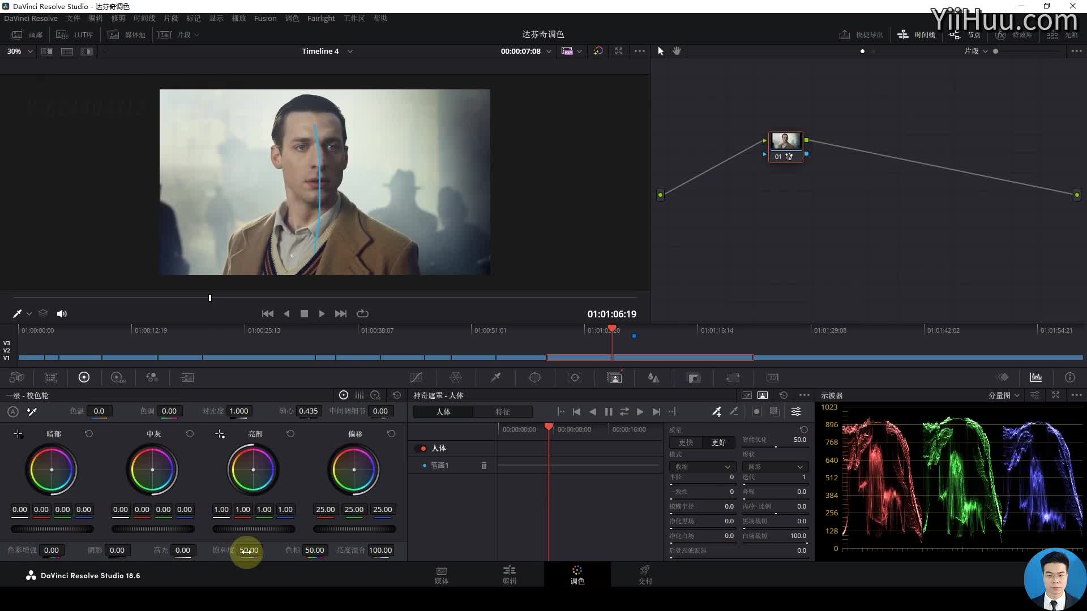Select the subtract stroke eyedropper in Magic Mask
Viewport: 1087px width, 611px height.
[x=734, y=412]
